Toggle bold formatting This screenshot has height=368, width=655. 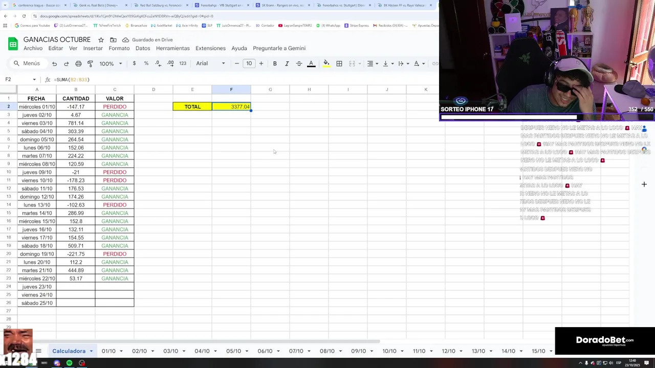(275, 63)
